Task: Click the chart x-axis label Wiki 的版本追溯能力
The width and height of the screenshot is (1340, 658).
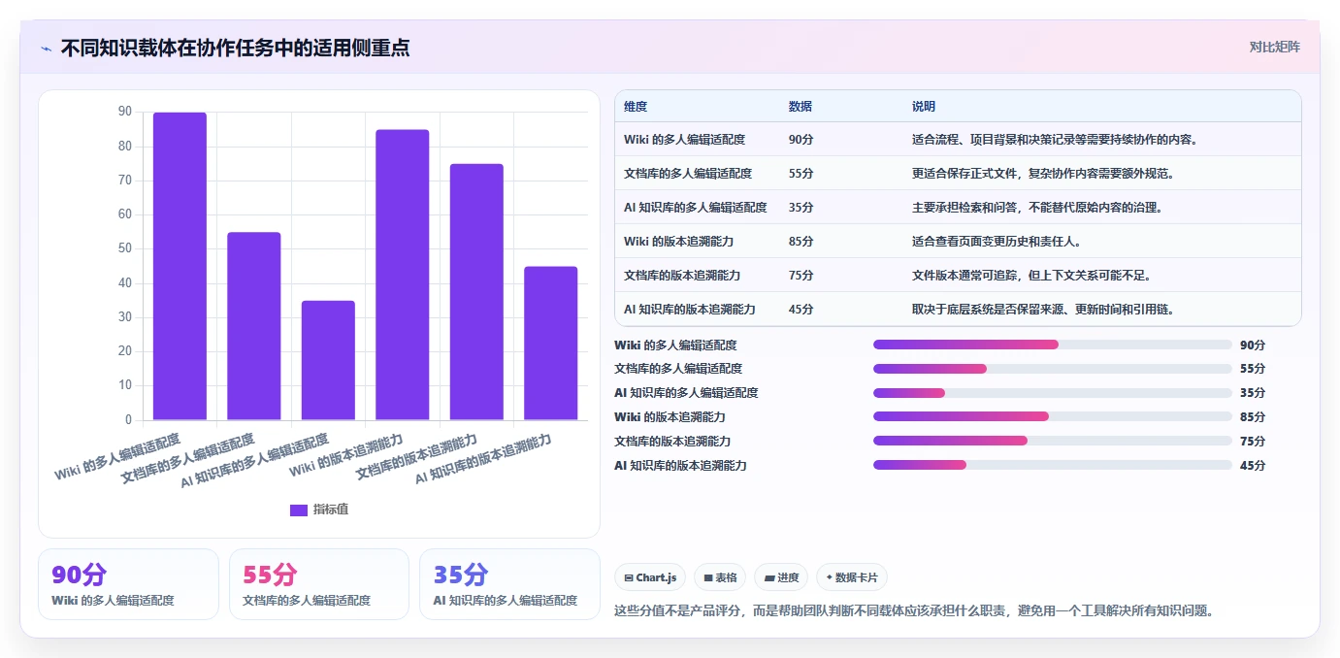Action: coord(345,456)
